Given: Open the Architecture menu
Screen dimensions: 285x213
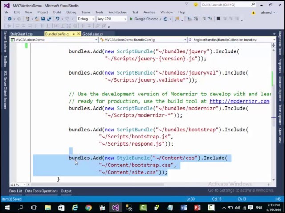Looking at the screenshot, I should coord(118,12).
